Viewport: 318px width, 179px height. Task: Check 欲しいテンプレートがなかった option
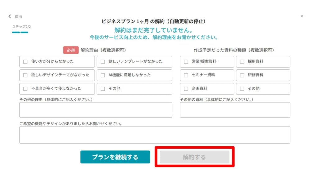pos(103,62)
